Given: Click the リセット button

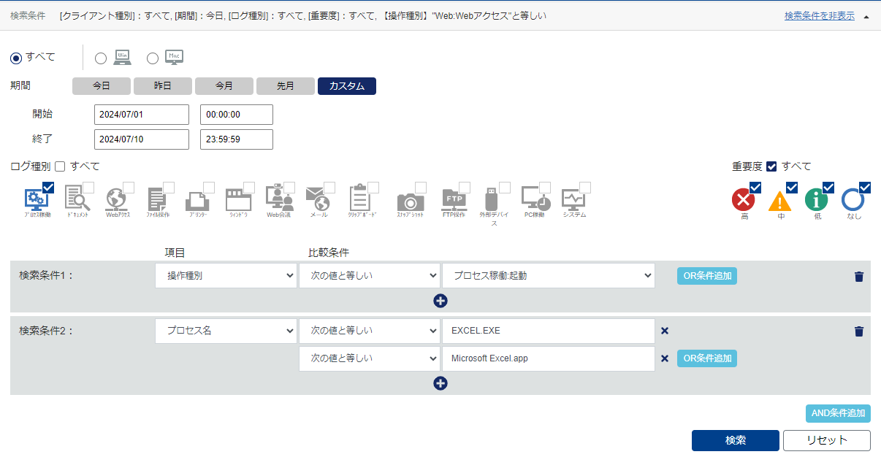Looking at the screenshot, I should [827, 440].
